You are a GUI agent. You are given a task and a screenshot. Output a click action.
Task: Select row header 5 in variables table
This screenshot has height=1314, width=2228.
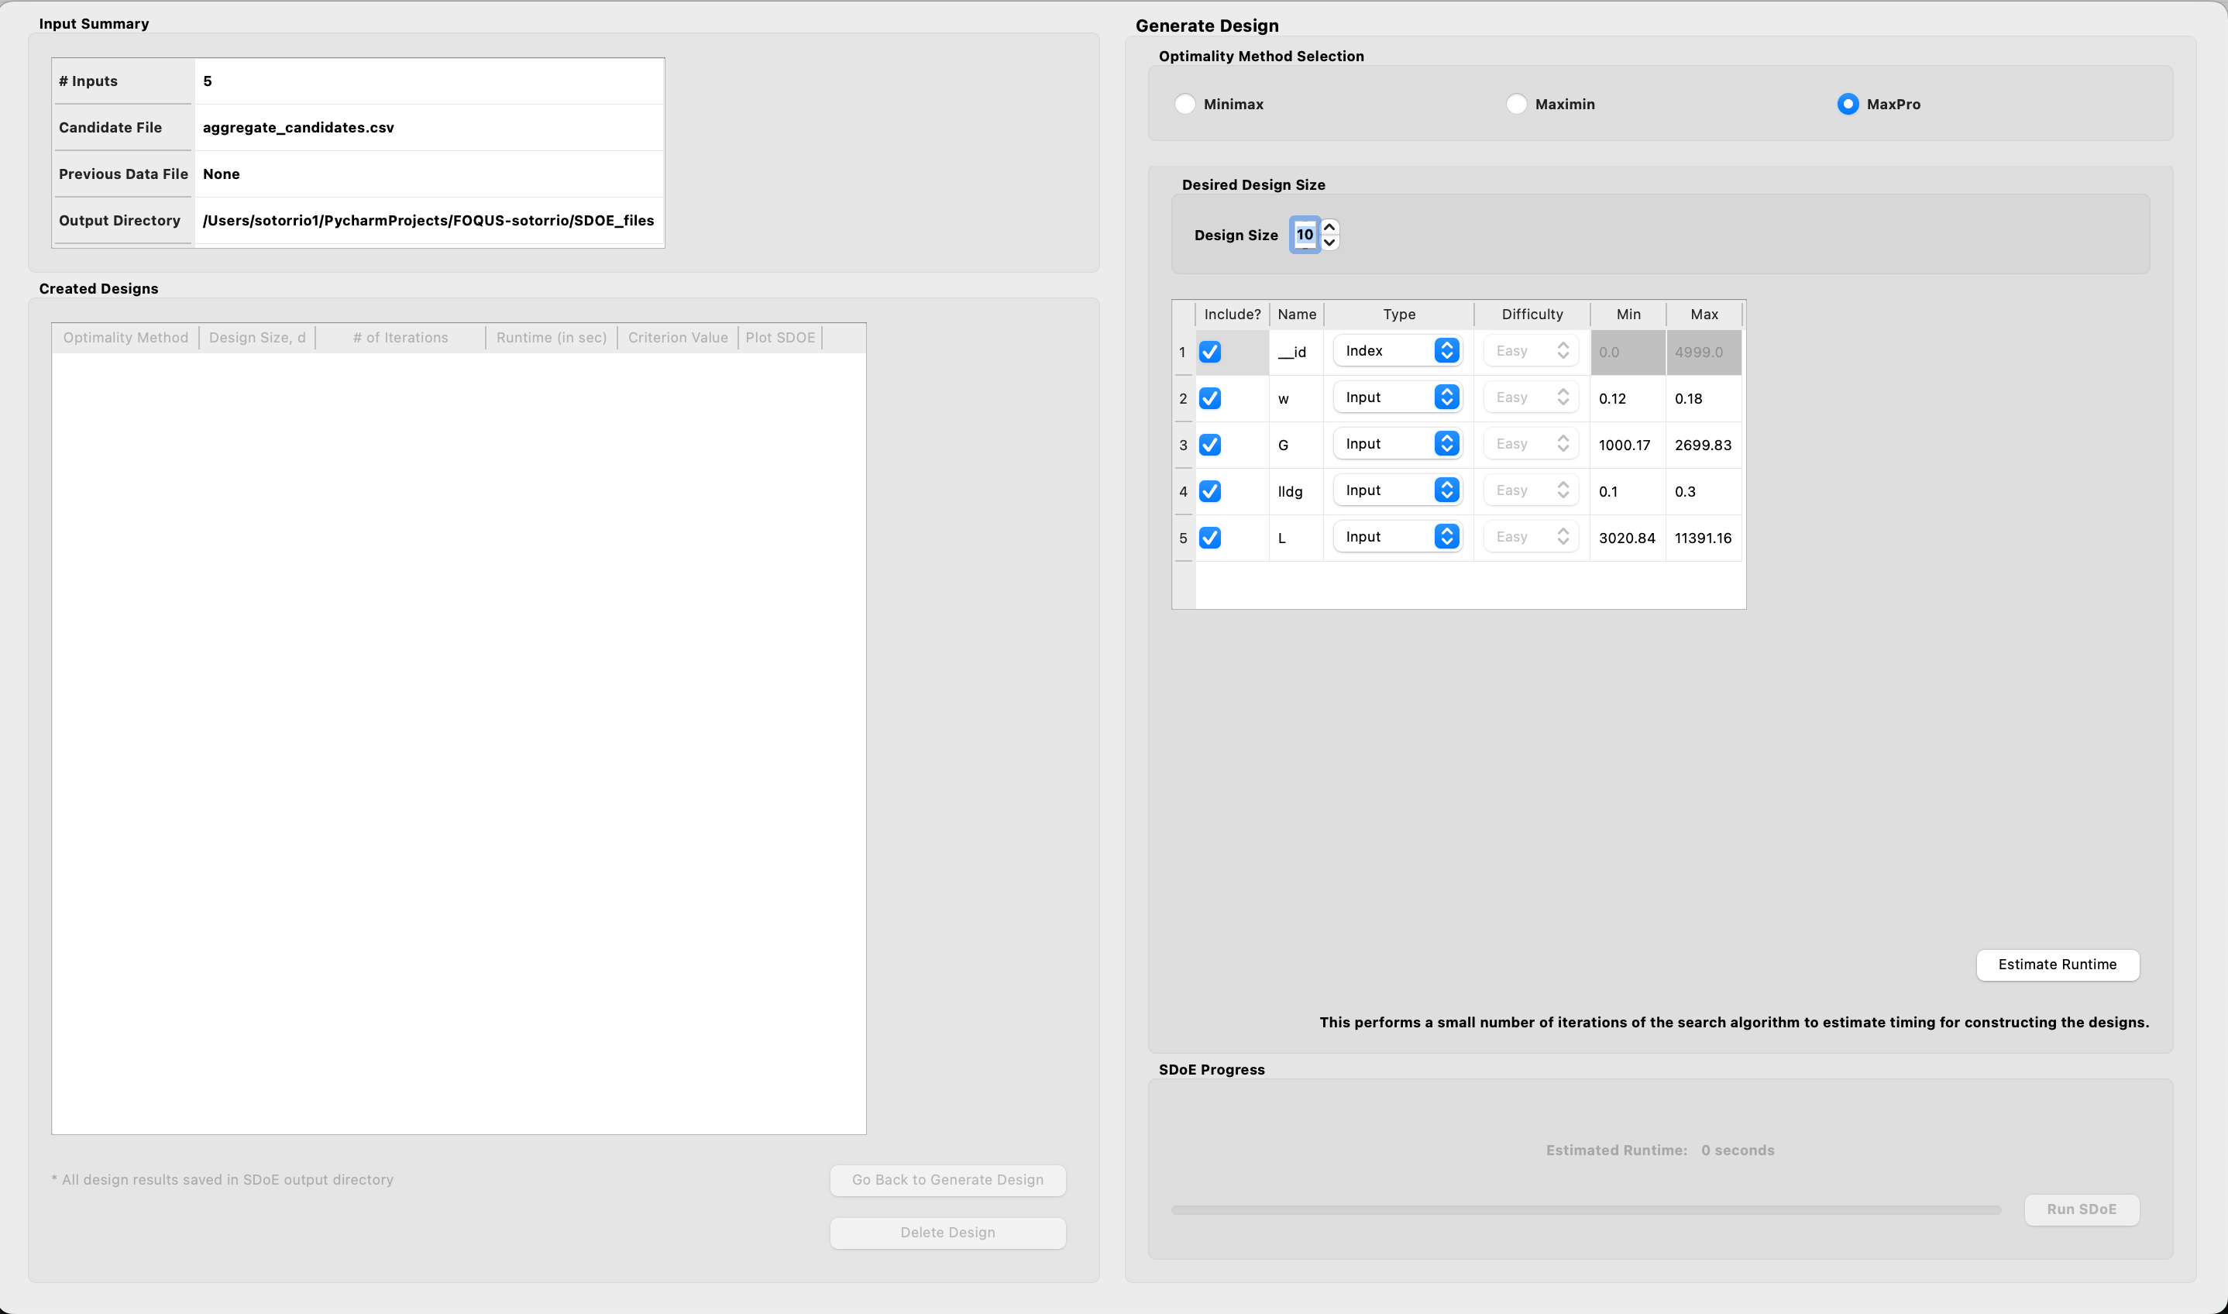1183,538
